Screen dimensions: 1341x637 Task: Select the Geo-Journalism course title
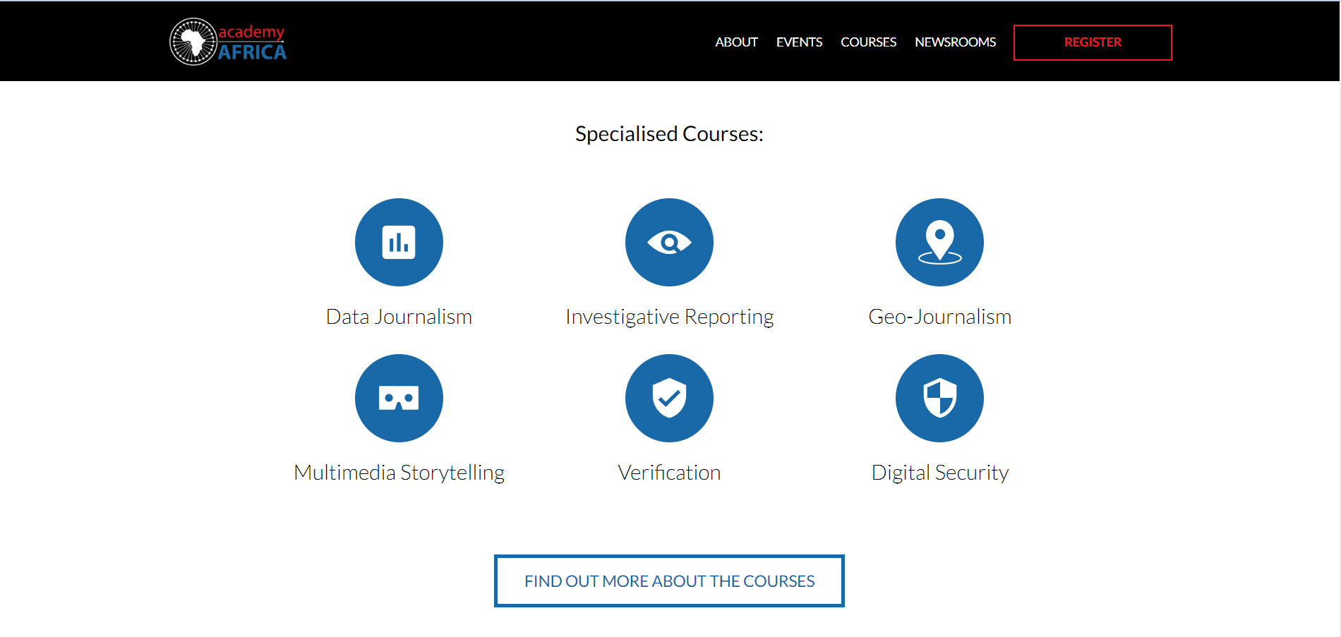[x=939, y=317]
